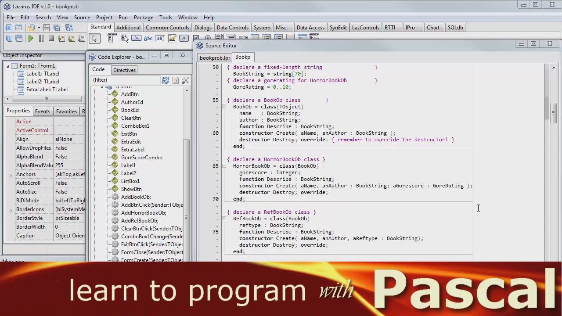This screenshot has width=562, height=316.
Task: Switch to the Data Access palette tab
Action: [x=310, y=28]
